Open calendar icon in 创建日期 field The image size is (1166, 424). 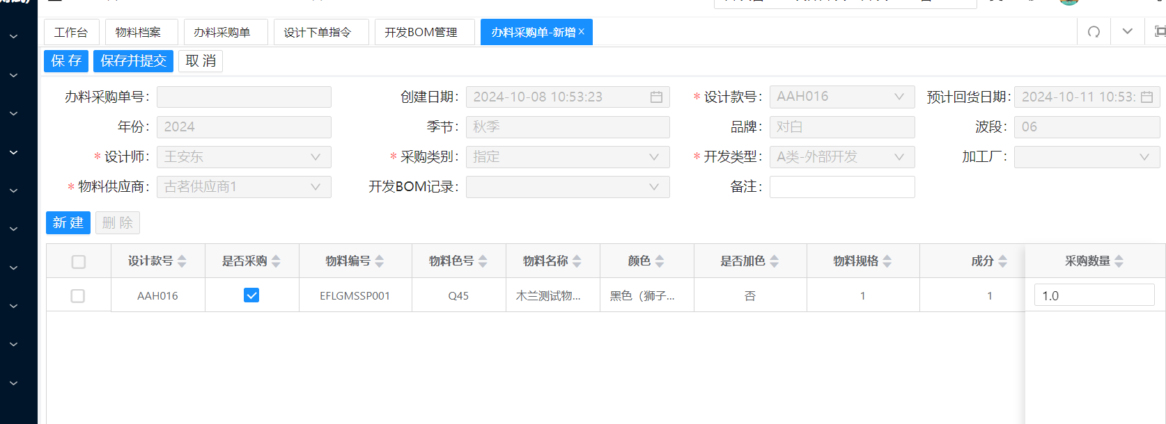[x=656, y=97]
